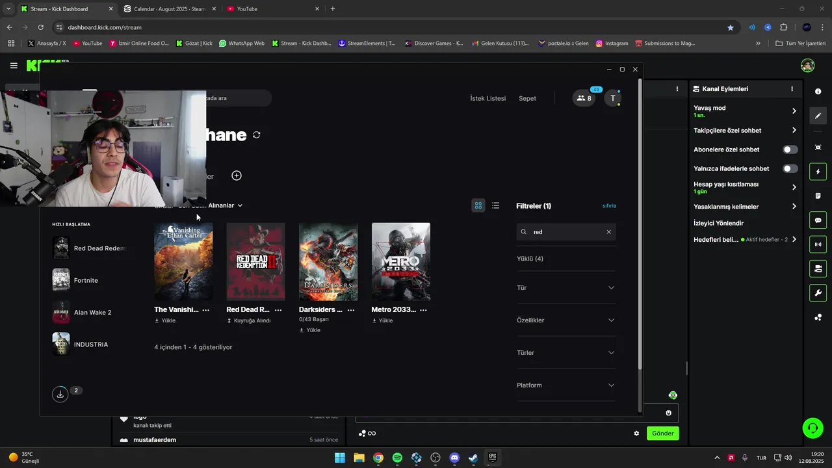The height and width of the screenshot is (468, 832).
Task: Click Gönder send button
Action: coord(662,434)
